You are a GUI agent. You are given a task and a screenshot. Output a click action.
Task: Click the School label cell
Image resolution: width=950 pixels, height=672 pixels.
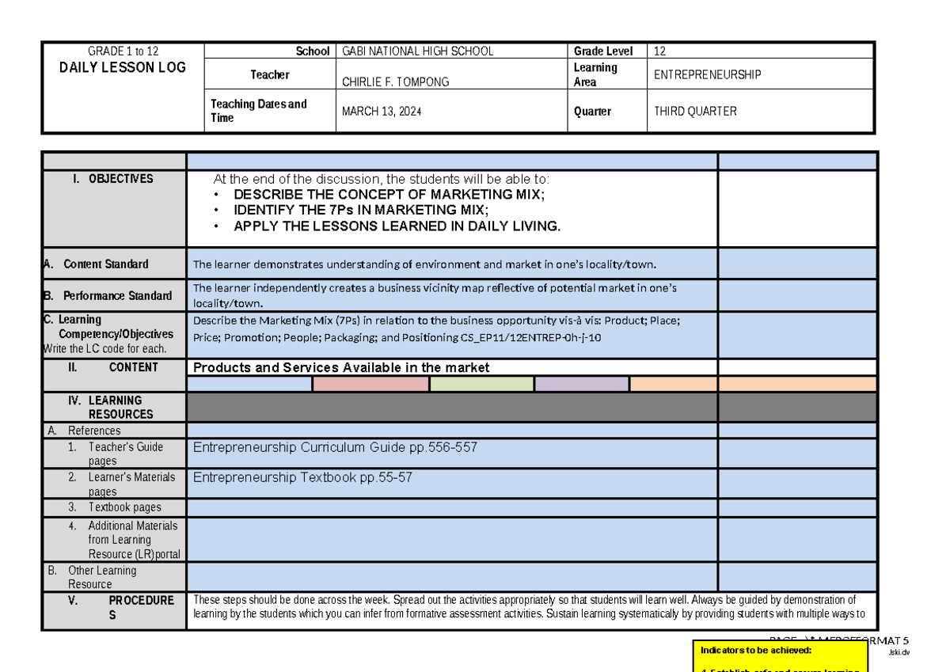point(270,51)
